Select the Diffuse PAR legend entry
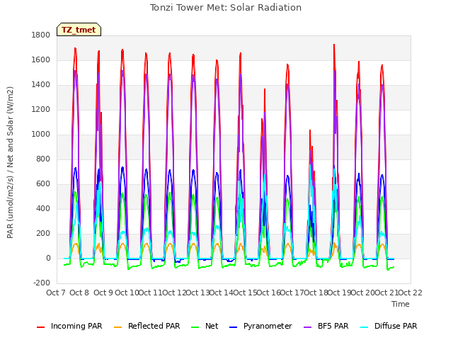The image size is (453, 340). pyautogui.click(x=389, y=326)
